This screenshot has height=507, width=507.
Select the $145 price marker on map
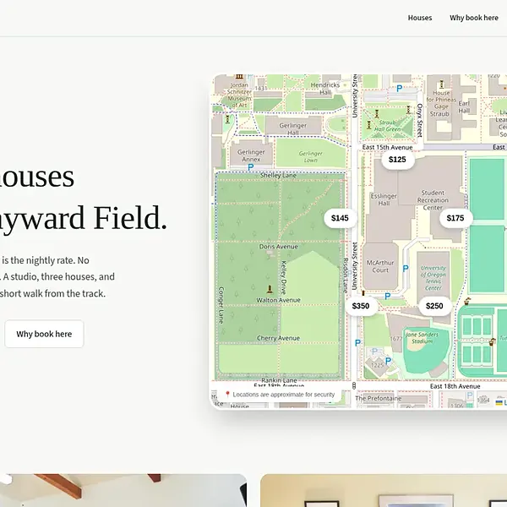point(341,218)
